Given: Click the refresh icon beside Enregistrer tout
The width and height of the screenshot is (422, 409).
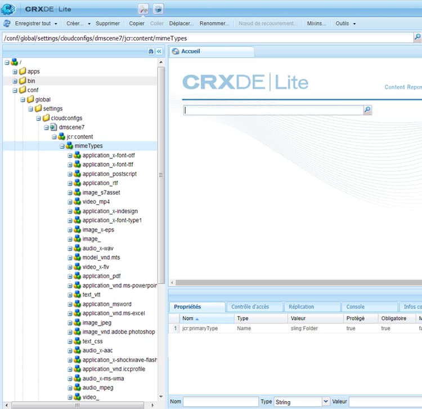Looking at the screenshot, I should (7, 24).
